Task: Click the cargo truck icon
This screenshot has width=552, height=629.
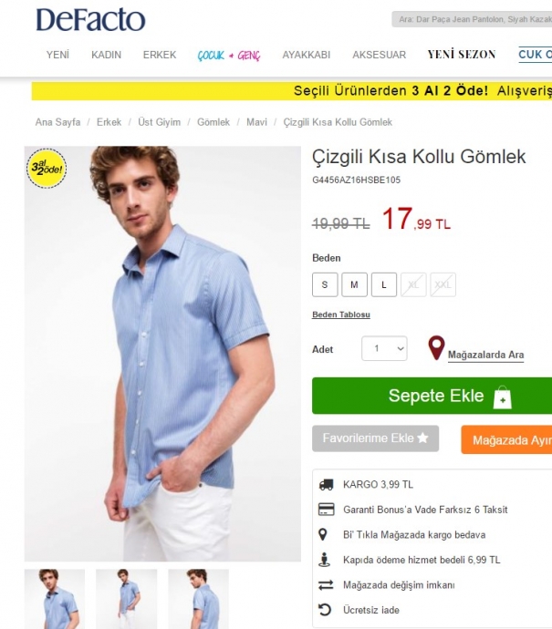Action: point(326,485)
